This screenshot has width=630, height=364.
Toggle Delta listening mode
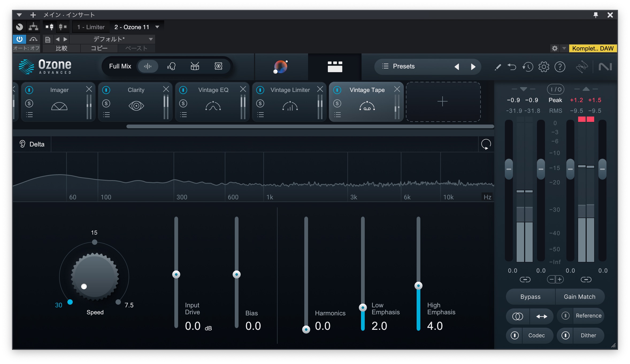pos(32,144)
